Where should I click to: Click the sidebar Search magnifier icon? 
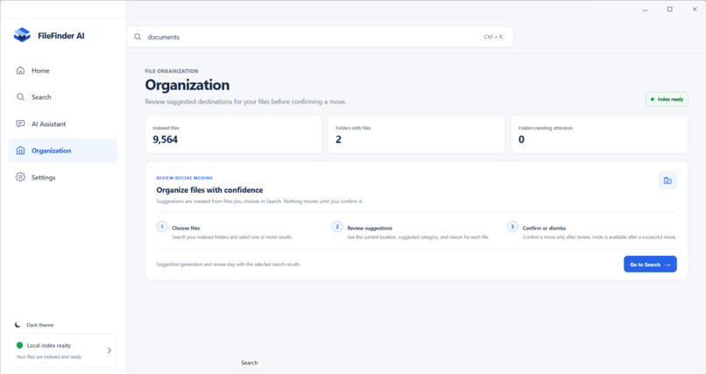(x=20, y=96)
